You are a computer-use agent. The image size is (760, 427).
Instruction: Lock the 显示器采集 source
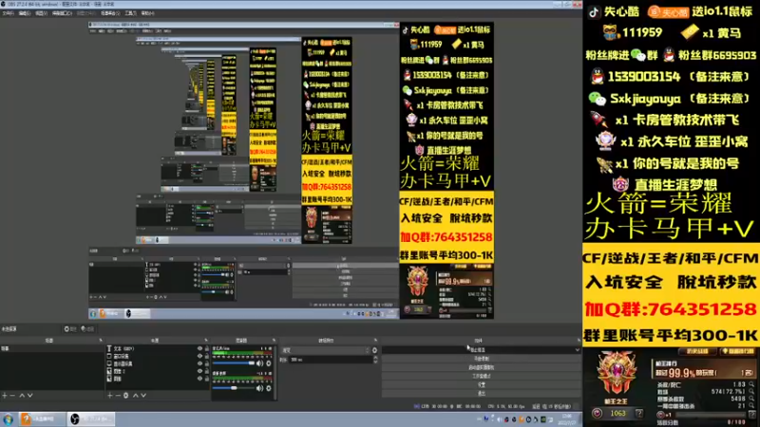(x=207, y=363)
